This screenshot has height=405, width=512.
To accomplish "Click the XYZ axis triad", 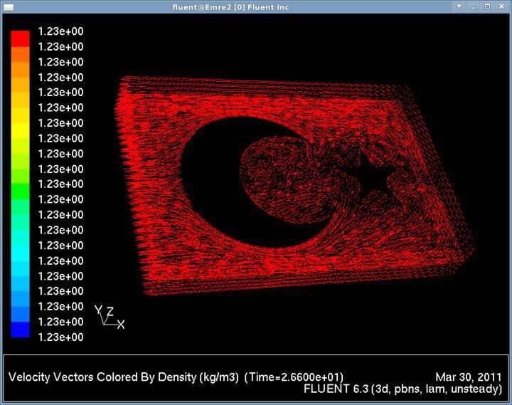I will click(110, 317).
